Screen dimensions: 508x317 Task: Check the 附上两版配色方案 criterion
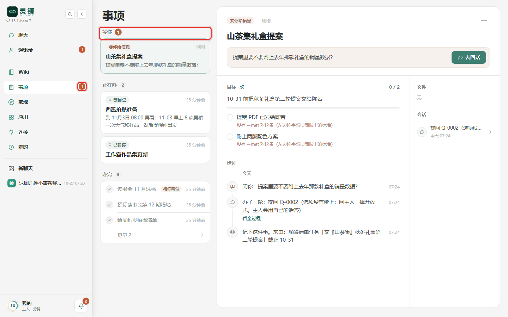(x=230, y=137)
